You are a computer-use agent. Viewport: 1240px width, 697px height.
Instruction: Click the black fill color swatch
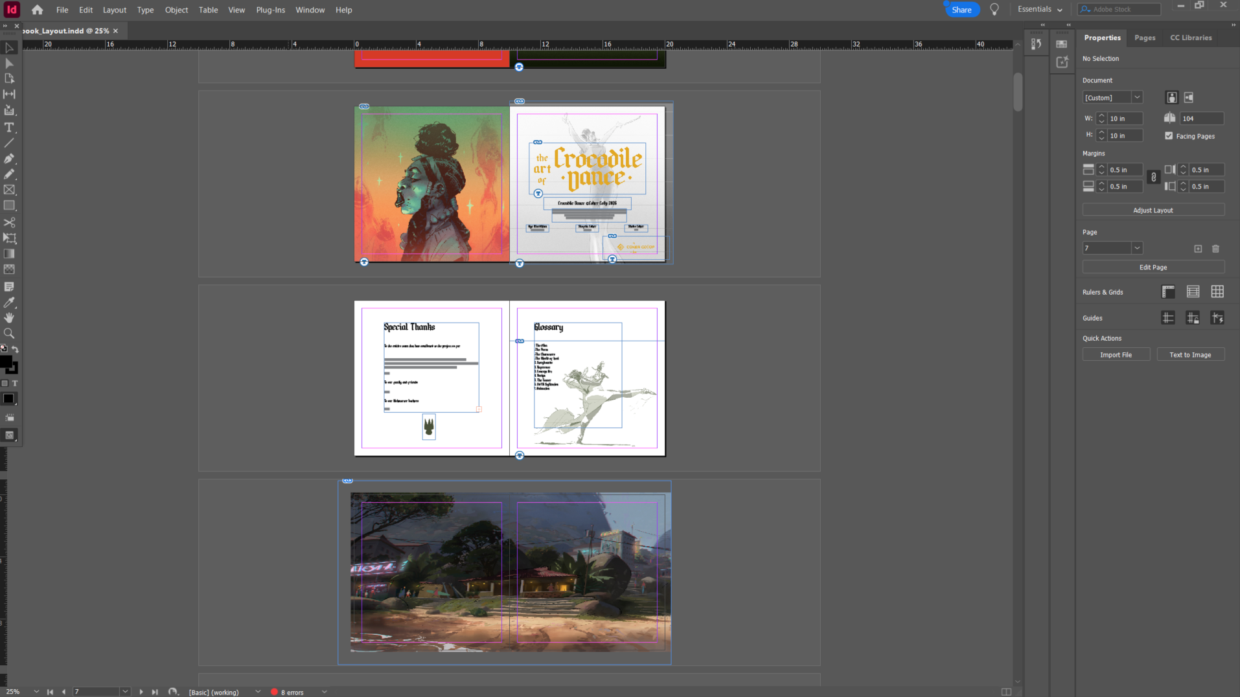(6, 362)
